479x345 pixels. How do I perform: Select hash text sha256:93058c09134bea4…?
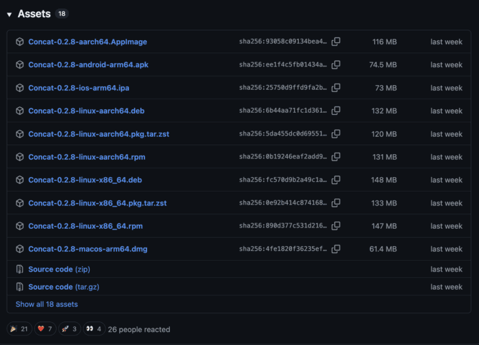click(283, 41)
